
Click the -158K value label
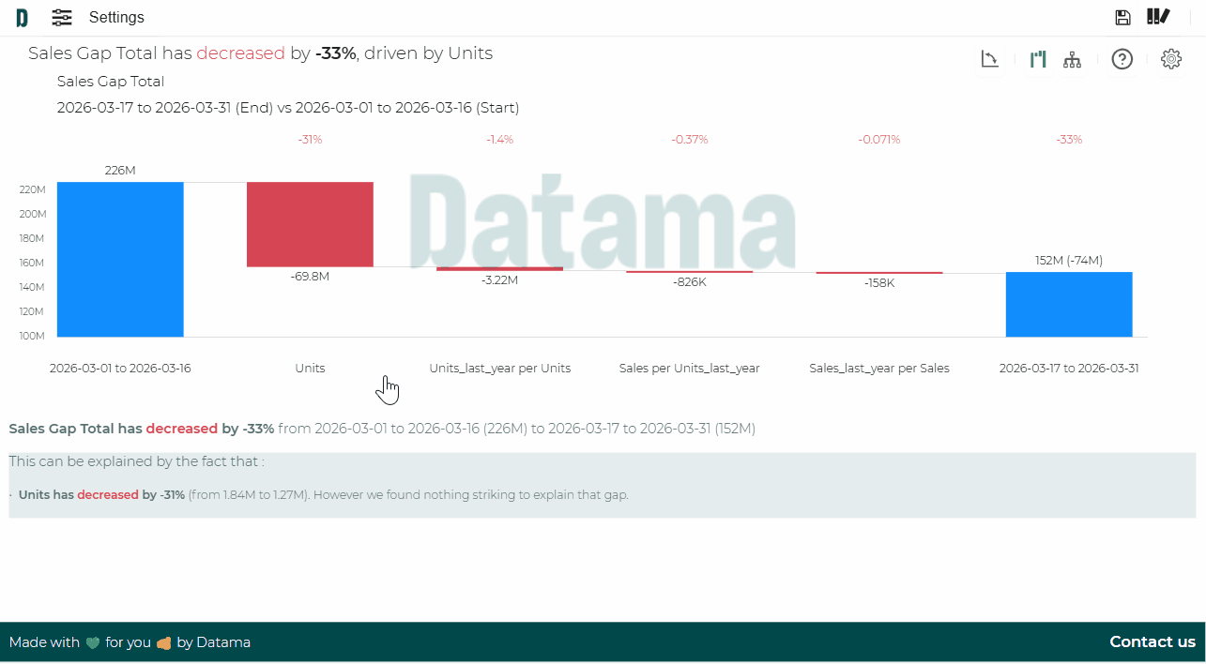tap(879, 283)
